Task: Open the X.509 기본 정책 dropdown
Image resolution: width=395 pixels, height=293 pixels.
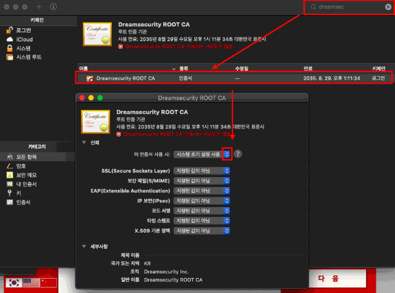Action: click(202, 231)
